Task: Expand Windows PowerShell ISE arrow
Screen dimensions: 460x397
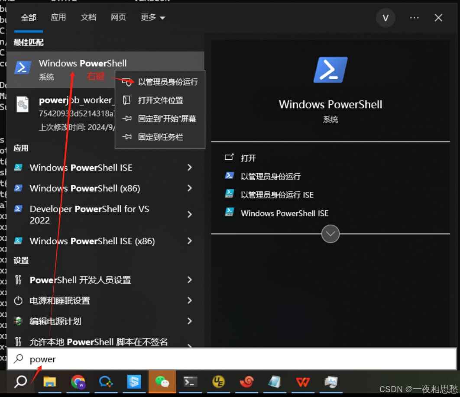Action: tap(190, 168)
